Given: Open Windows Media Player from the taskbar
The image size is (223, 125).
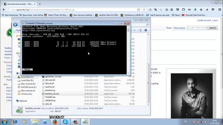Looking at the screenshot, I should 24,122.
